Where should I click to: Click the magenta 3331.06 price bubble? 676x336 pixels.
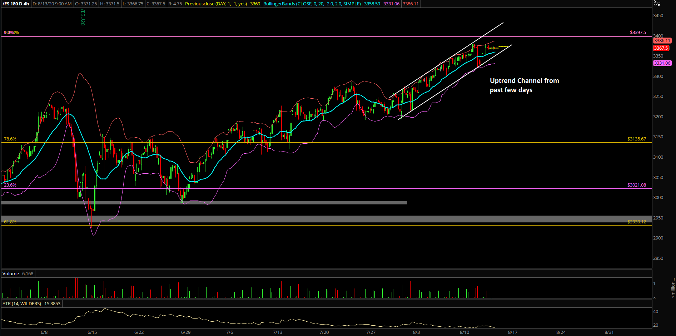click(662, 63)
